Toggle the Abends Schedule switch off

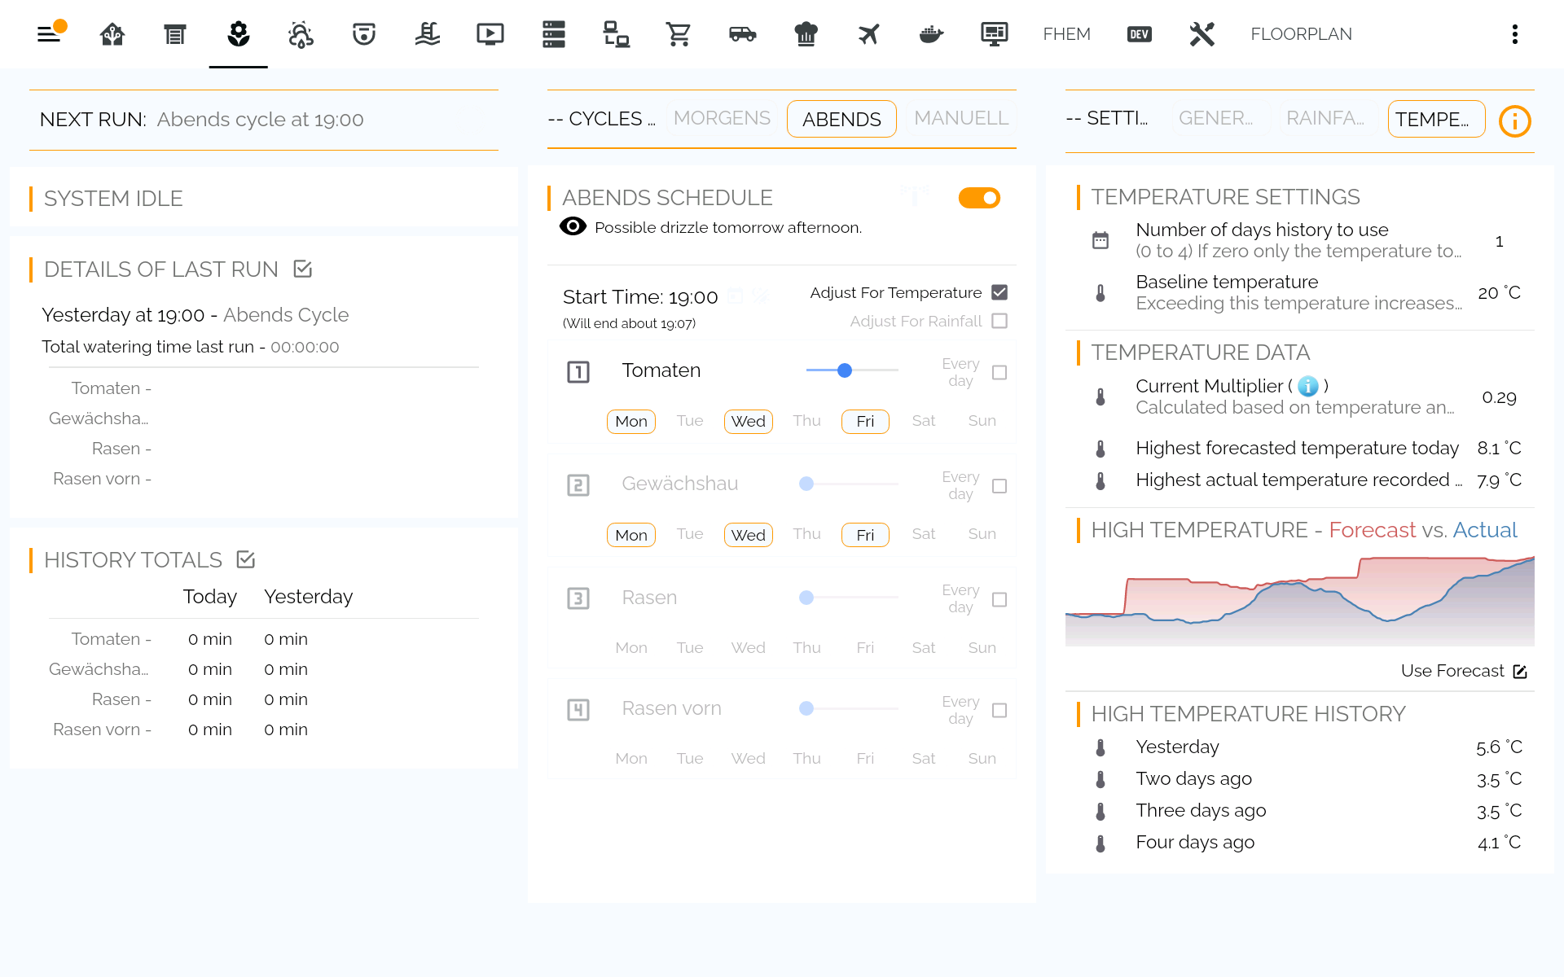[x=978, y=198]
